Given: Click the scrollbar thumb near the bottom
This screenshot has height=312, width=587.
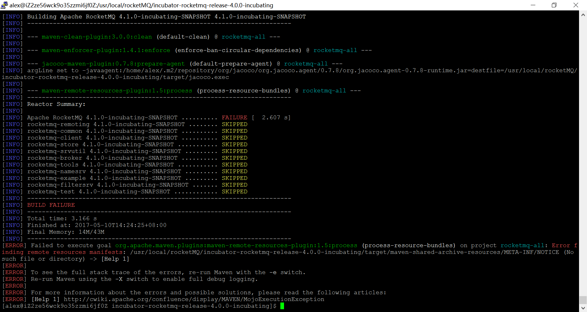Looking at the screenshot, I should [x=583, y=300].
